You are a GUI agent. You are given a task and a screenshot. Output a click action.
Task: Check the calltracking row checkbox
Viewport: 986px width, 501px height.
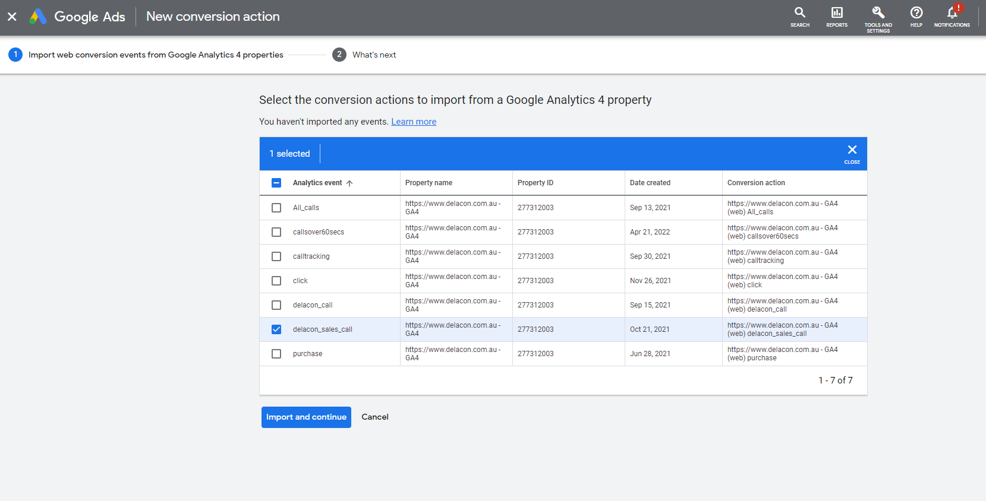pos(276,256)
